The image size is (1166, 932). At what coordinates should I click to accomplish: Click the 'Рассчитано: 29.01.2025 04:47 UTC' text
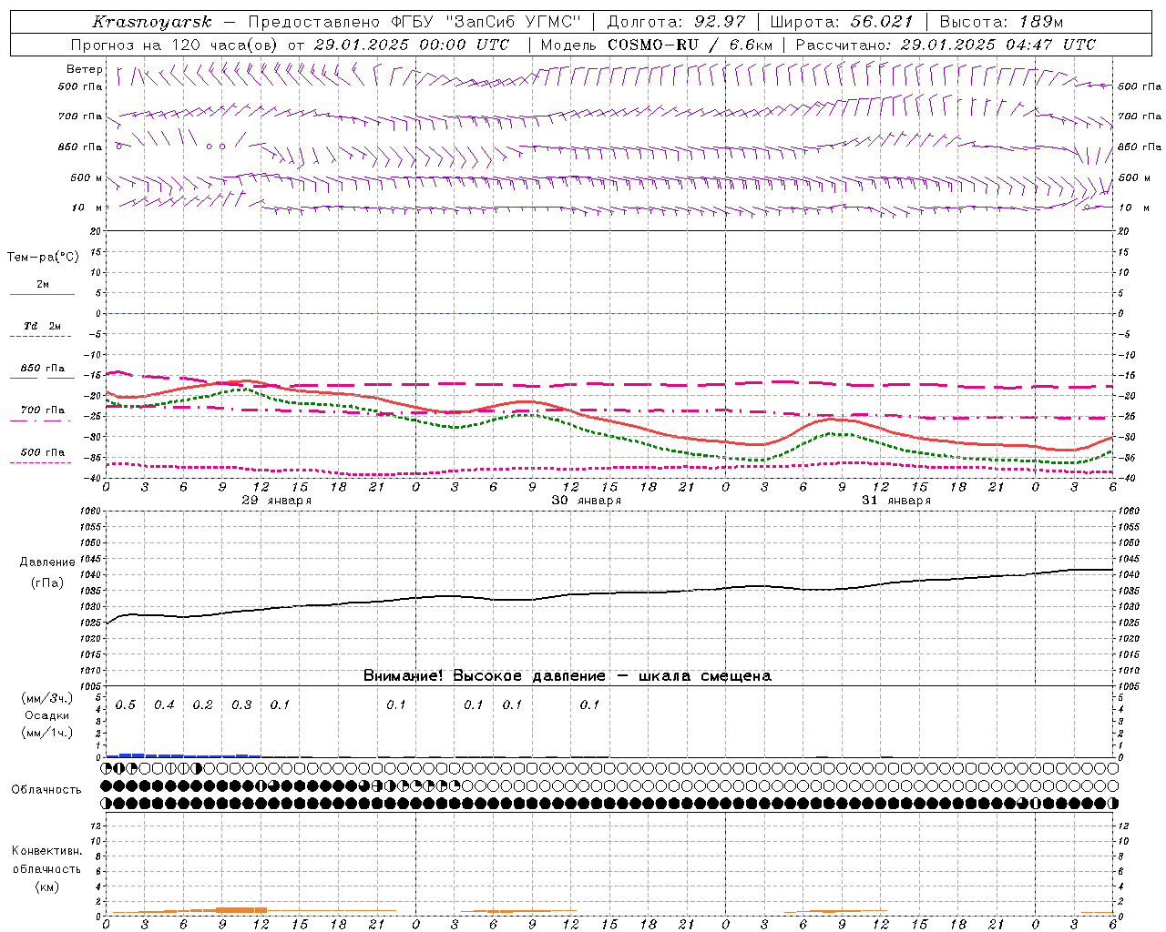[x=946, y=45]
